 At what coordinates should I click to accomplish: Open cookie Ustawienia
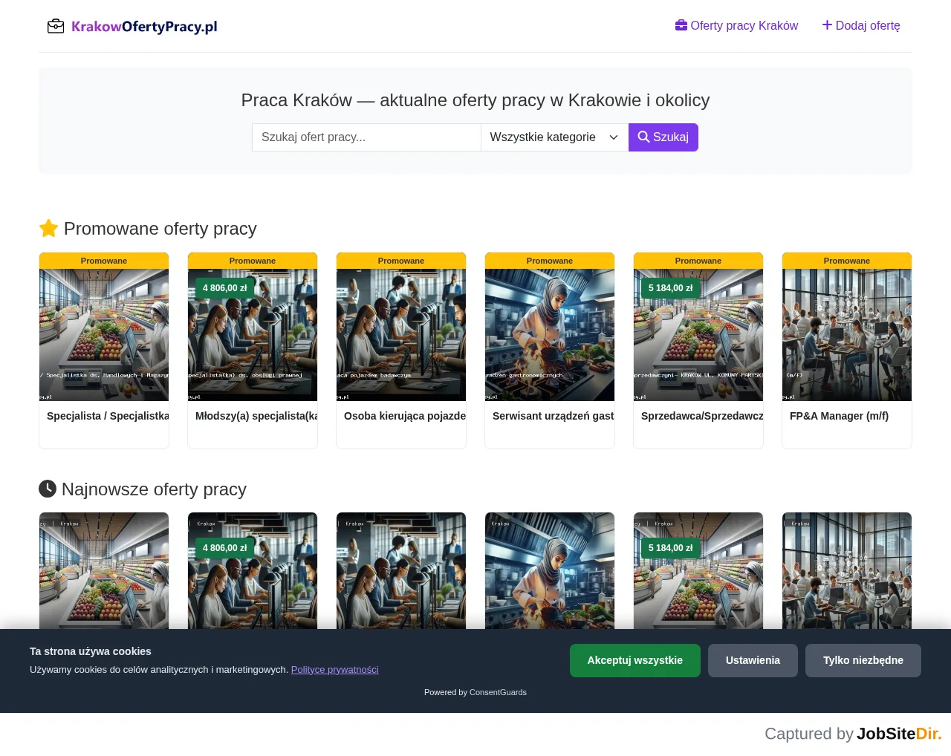753,660
